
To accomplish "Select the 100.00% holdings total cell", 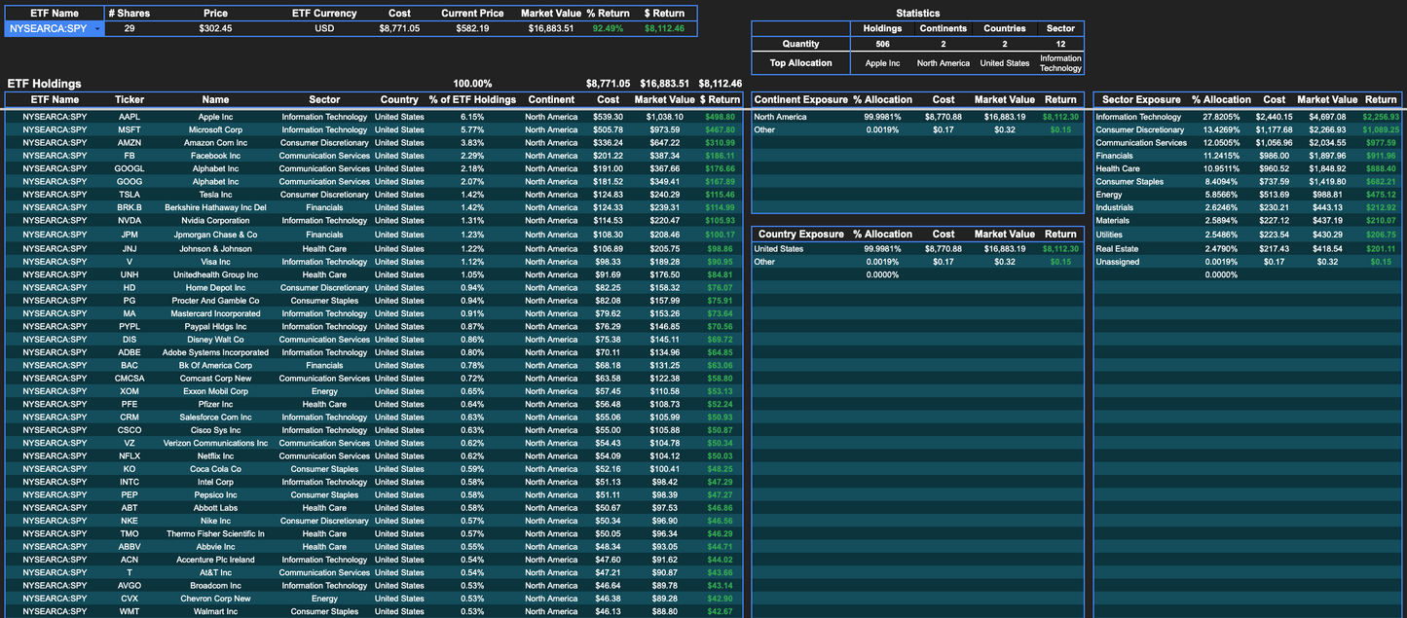I will 472,84.
